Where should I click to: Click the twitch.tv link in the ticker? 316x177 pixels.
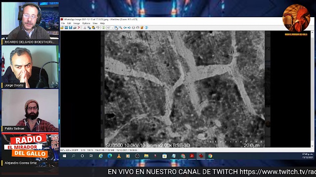[277, 172]
